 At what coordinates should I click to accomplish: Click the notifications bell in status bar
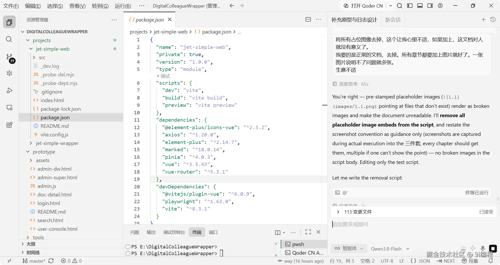coord(491,261)
